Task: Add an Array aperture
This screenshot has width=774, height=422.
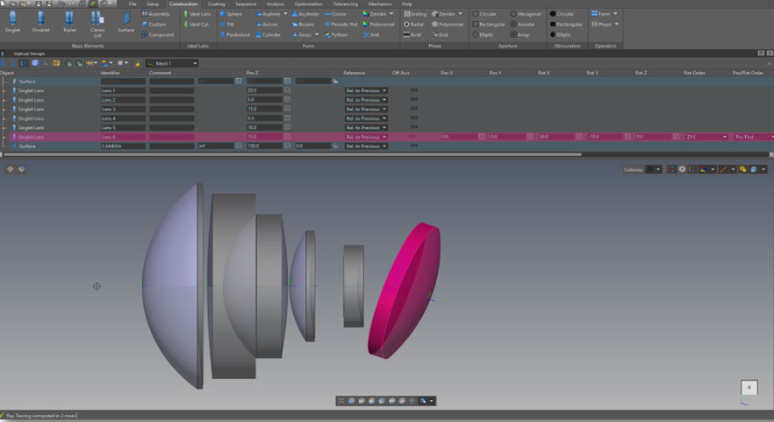Action: tap(520, 34)
